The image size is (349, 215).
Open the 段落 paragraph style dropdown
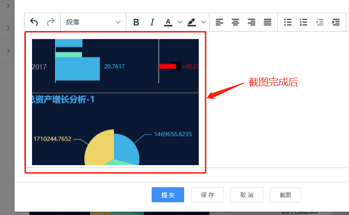pos(93,22)
